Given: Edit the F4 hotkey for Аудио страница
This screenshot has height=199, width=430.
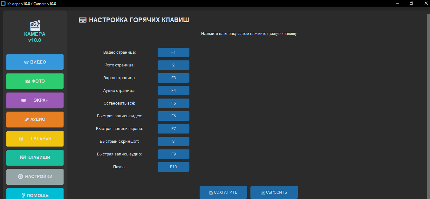Looking at the screenshot, I should pos(173,91).
